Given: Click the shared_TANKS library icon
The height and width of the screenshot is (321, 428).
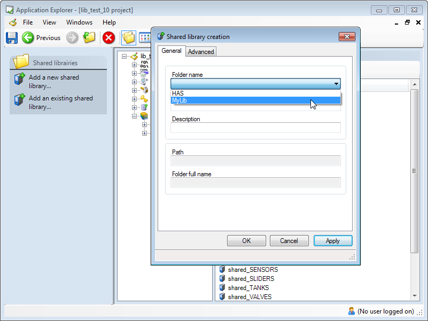Looking at the screenshot, I should [x=222, y=288].
